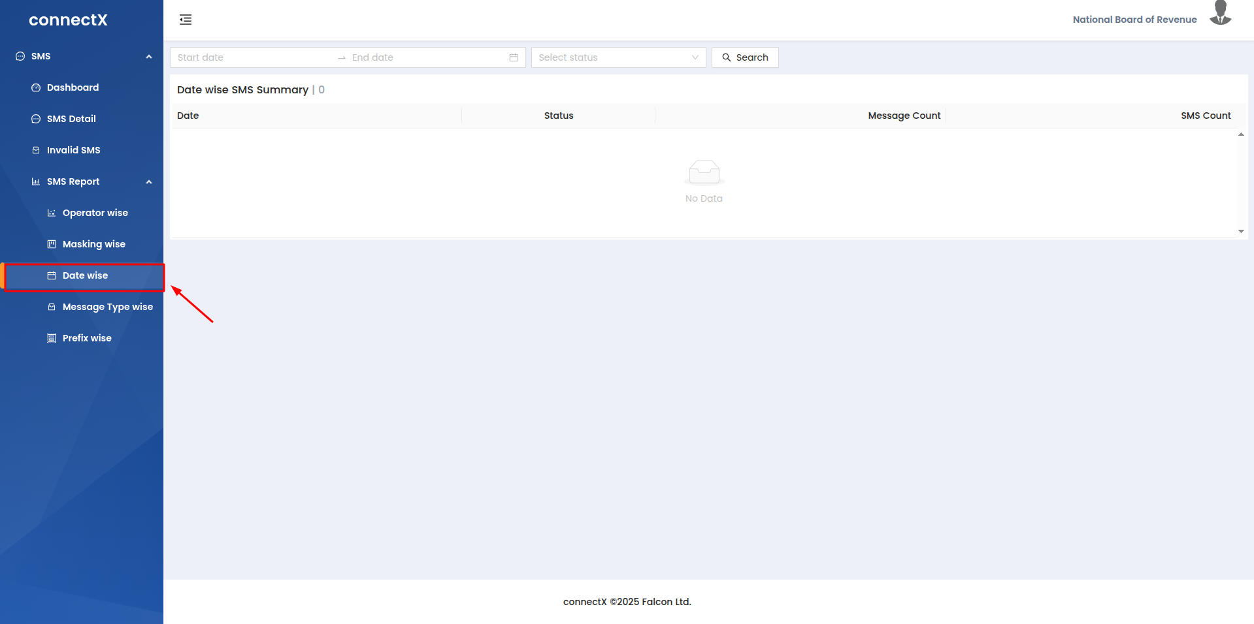Collapse the SMS menu chevron

[x=149, y=57]
